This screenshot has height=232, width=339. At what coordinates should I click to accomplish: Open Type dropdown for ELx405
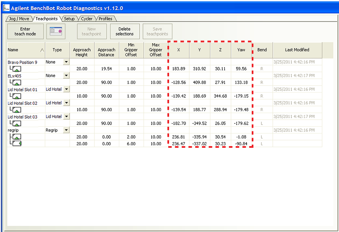(66, 76)
